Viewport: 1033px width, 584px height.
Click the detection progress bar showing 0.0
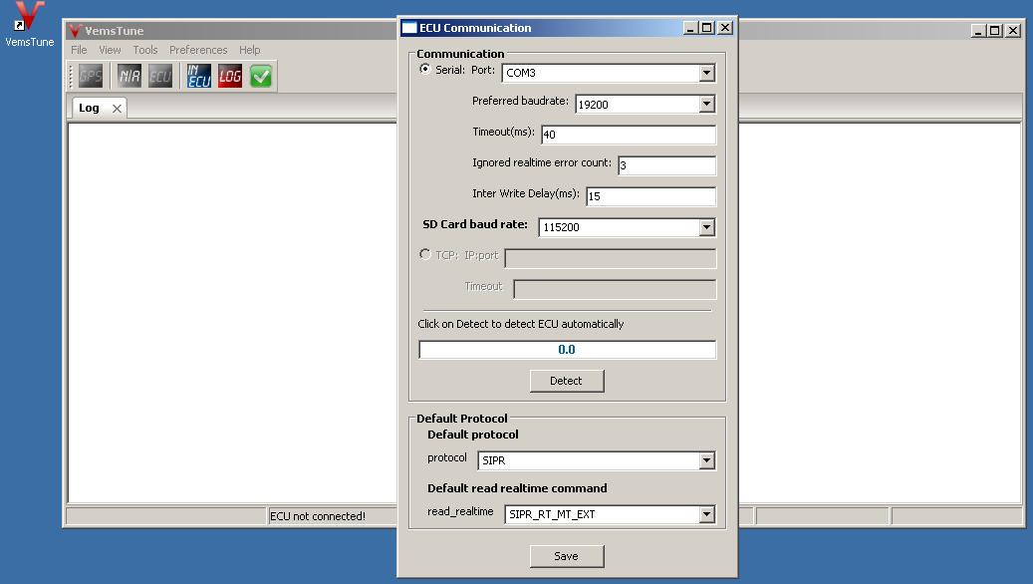(x=567, y=350)
